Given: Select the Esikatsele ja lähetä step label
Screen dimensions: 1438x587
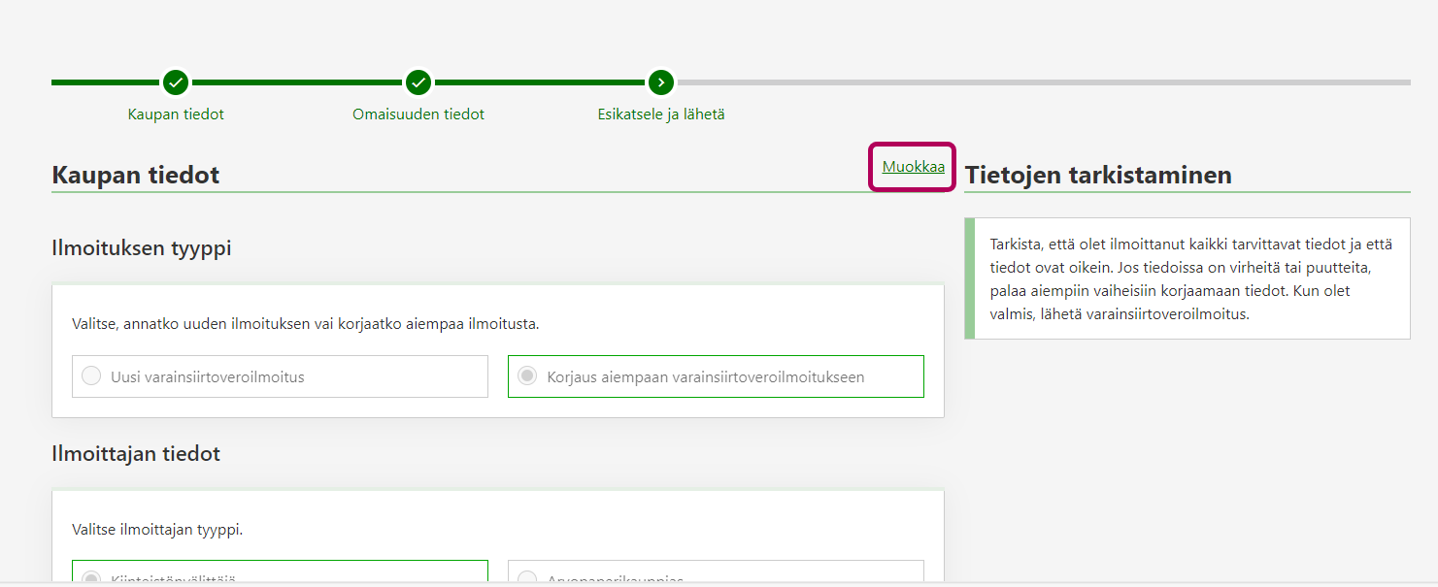Looking at the screenshot, I should tap(661, 114).
